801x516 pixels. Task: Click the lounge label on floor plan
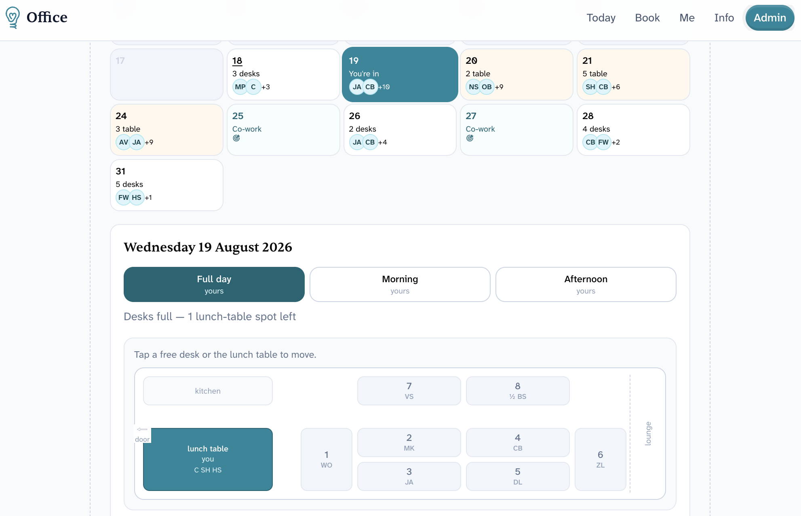(648, 434)
